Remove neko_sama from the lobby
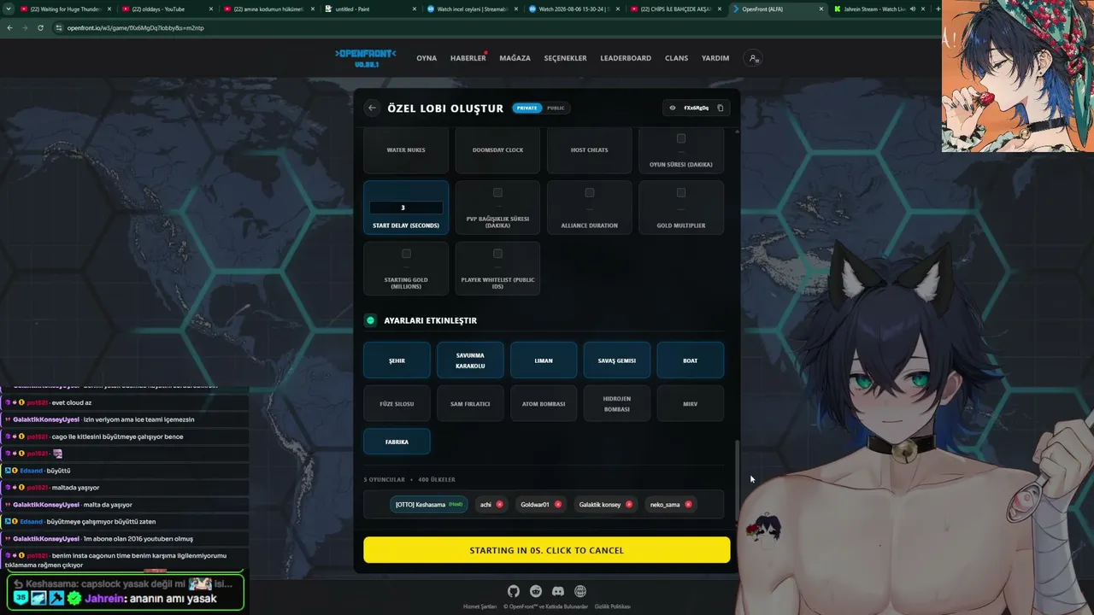The width and height of the screenshot is (1094, 615). pyautogui.click(x=688, y=504)
